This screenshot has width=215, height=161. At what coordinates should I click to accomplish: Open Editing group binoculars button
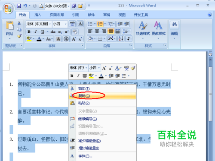174,30
